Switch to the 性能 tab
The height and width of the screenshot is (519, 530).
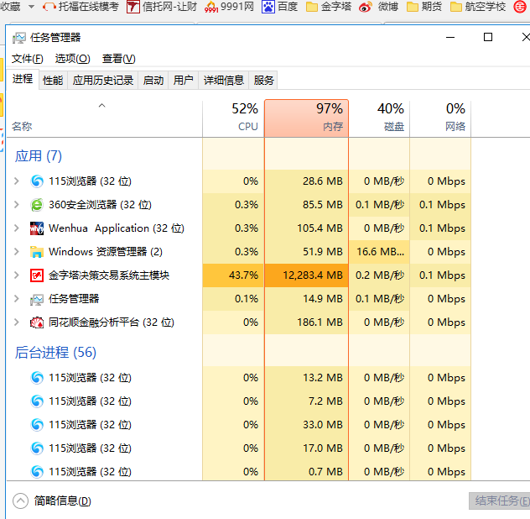pyautogui.click(x=53, y=81)
